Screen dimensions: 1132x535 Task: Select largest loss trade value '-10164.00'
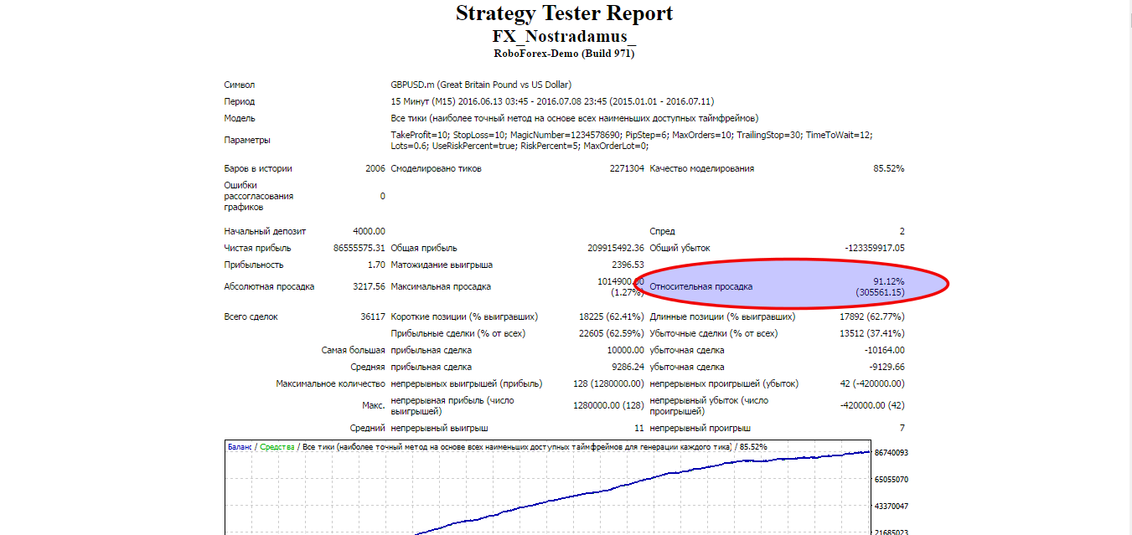pos(885,350)
